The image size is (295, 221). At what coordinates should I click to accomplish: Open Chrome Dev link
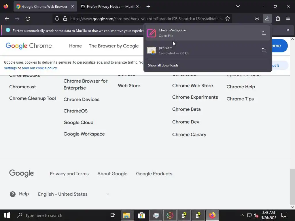click(186, 122)
